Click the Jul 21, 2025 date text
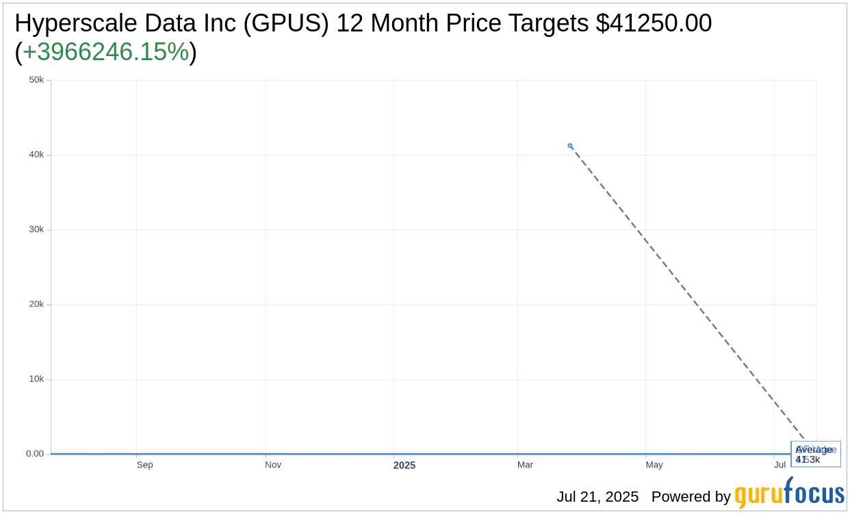This screenshot has height=514, width=850. 597,497
